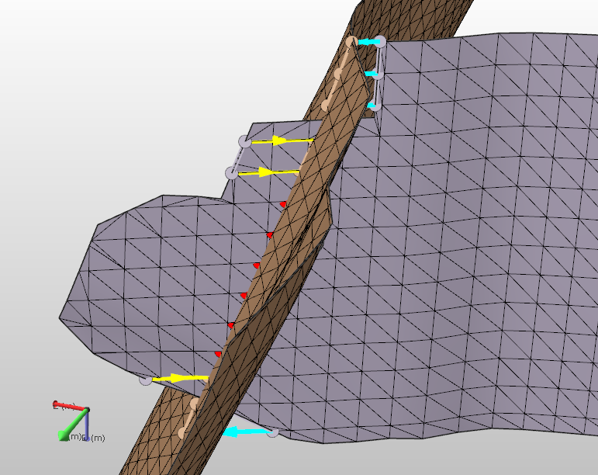The width and height of the screenshot is (598, 475).
Task: Pick the gray node at uppermost yellow arrow's tail
Action: click(x=244, y=141)
